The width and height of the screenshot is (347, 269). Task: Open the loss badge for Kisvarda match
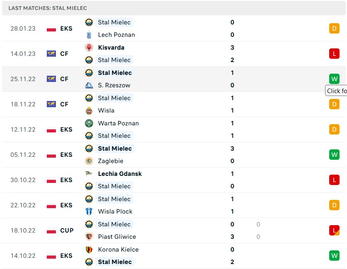[x=334, y=53]
